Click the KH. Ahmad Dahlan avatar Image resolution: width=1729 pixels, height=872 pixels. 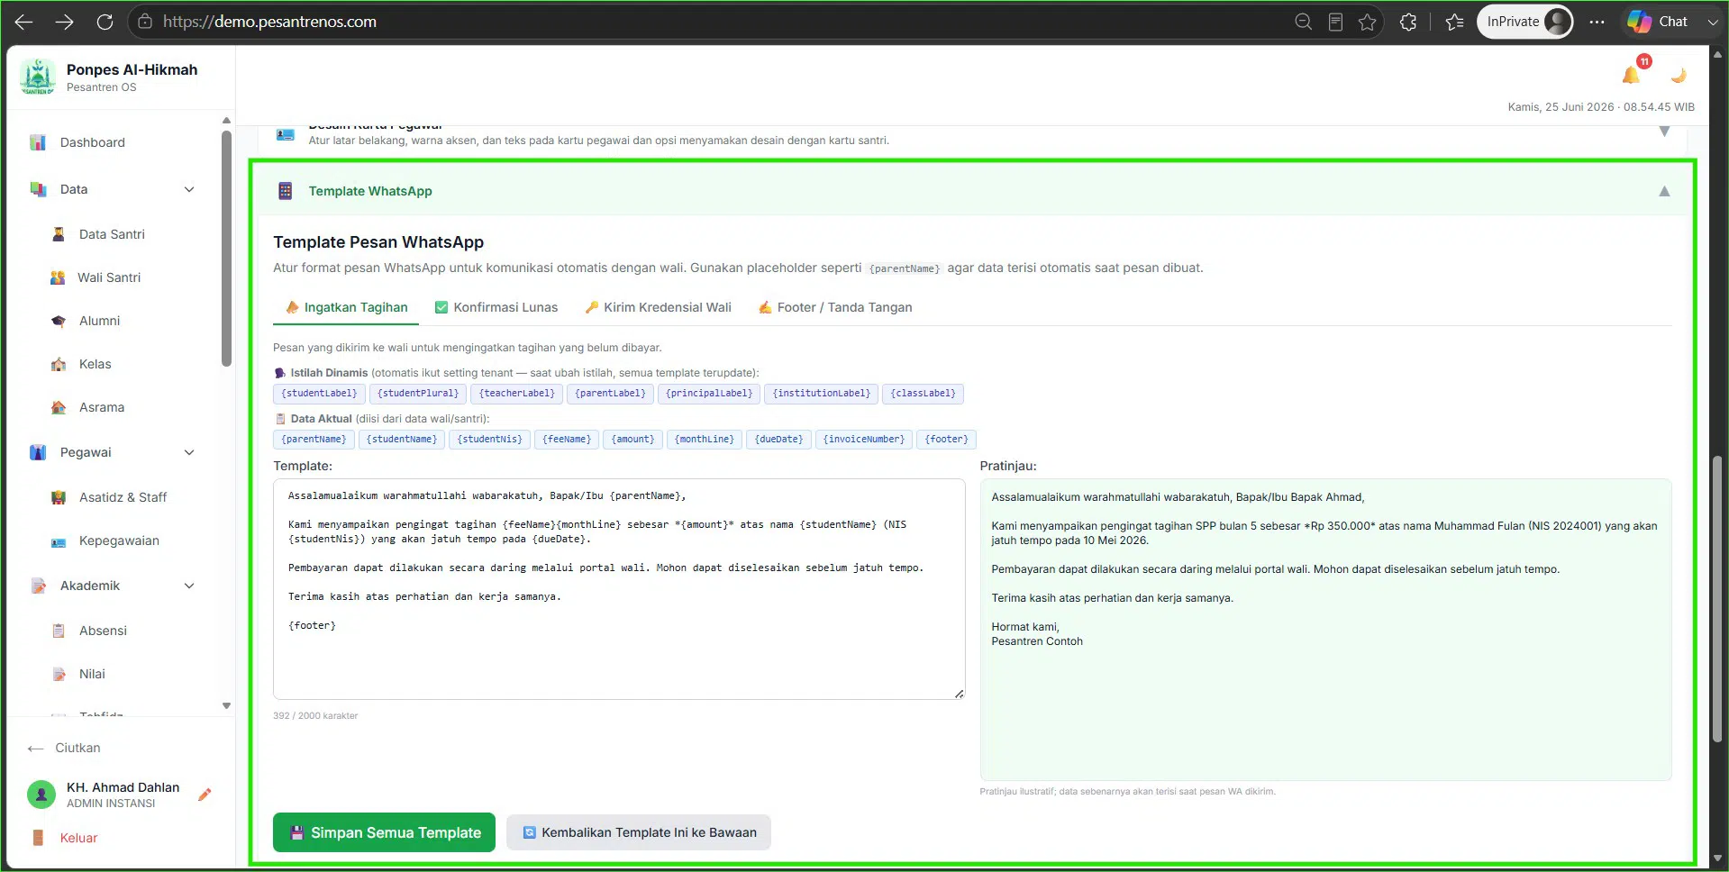pyautogui.click(x=41, y=795)
